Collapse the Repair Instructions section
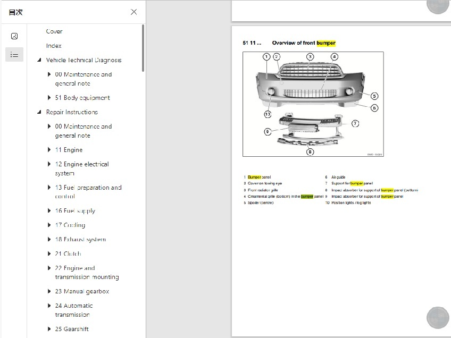 click(39, 112)
